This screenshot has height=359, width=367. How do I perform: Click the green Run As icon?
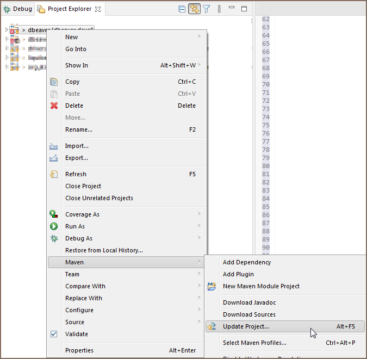pyautogui.click(x=54, y=226)
